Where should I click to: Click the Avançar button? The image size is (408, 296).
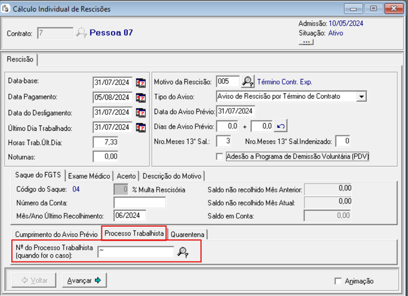pos(84,280)
